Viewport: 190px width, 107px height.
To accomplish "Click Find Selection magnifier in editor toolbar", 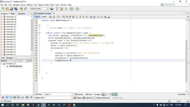I will [64, 17].
